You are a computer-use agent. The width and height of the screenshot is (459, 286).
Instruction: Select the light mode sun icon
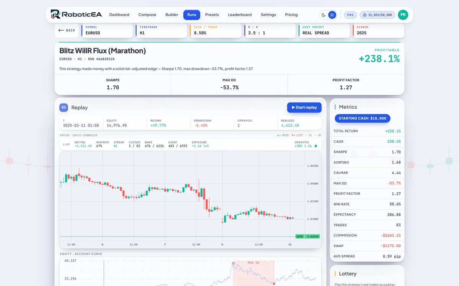[332, 15]
